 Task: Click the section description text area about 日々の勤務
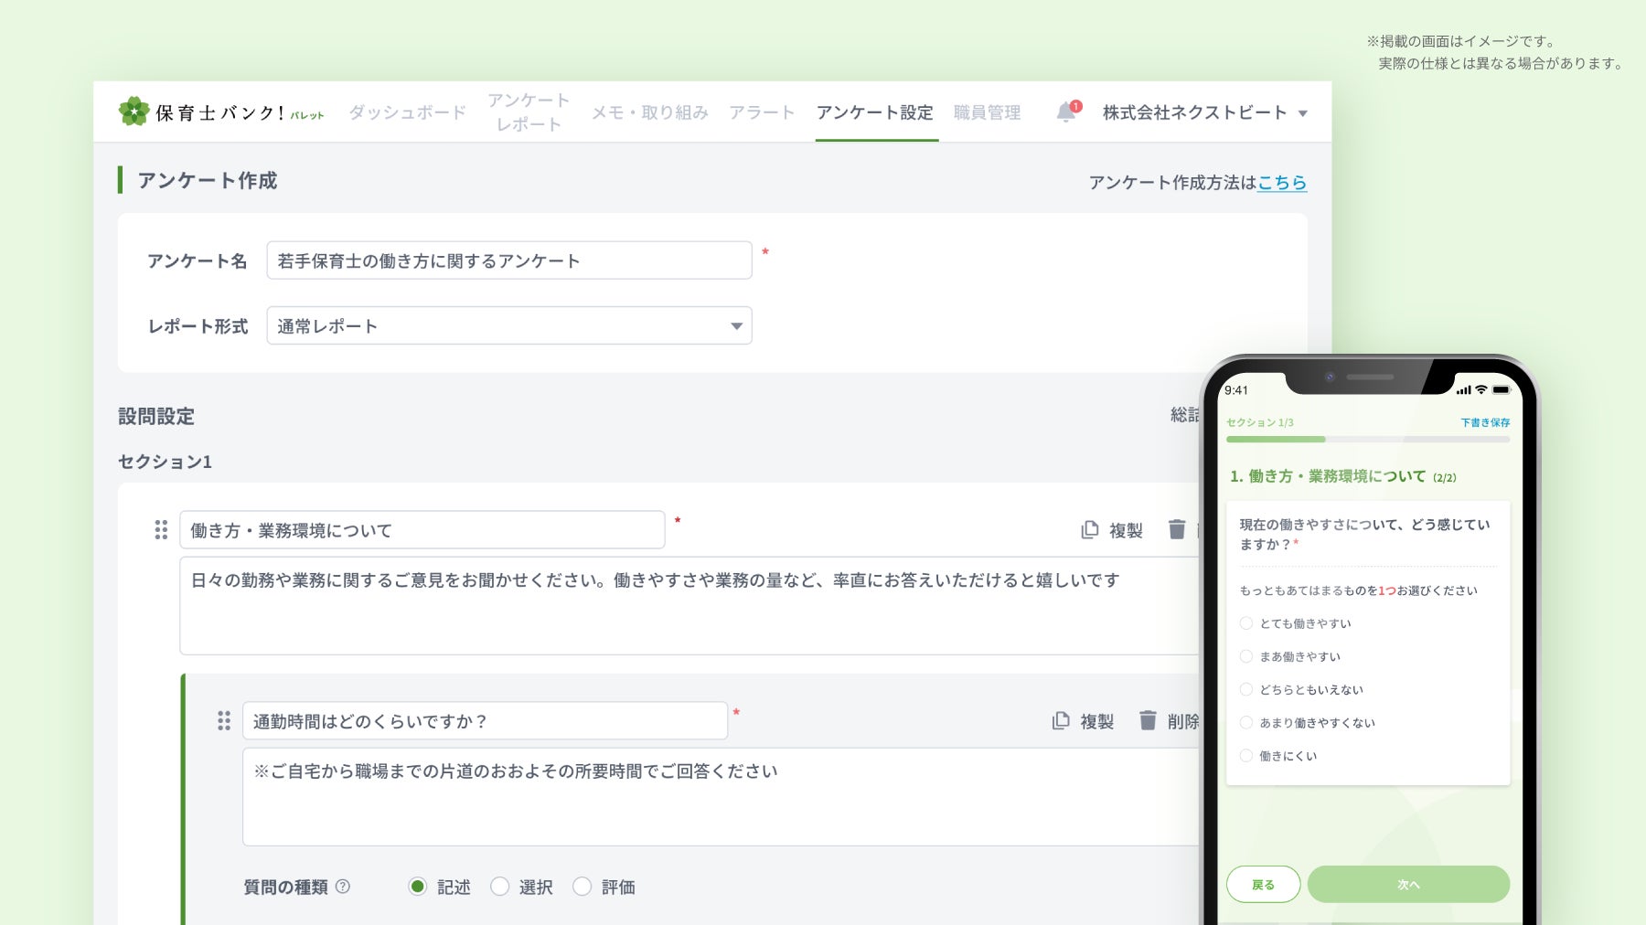(689, 605)
